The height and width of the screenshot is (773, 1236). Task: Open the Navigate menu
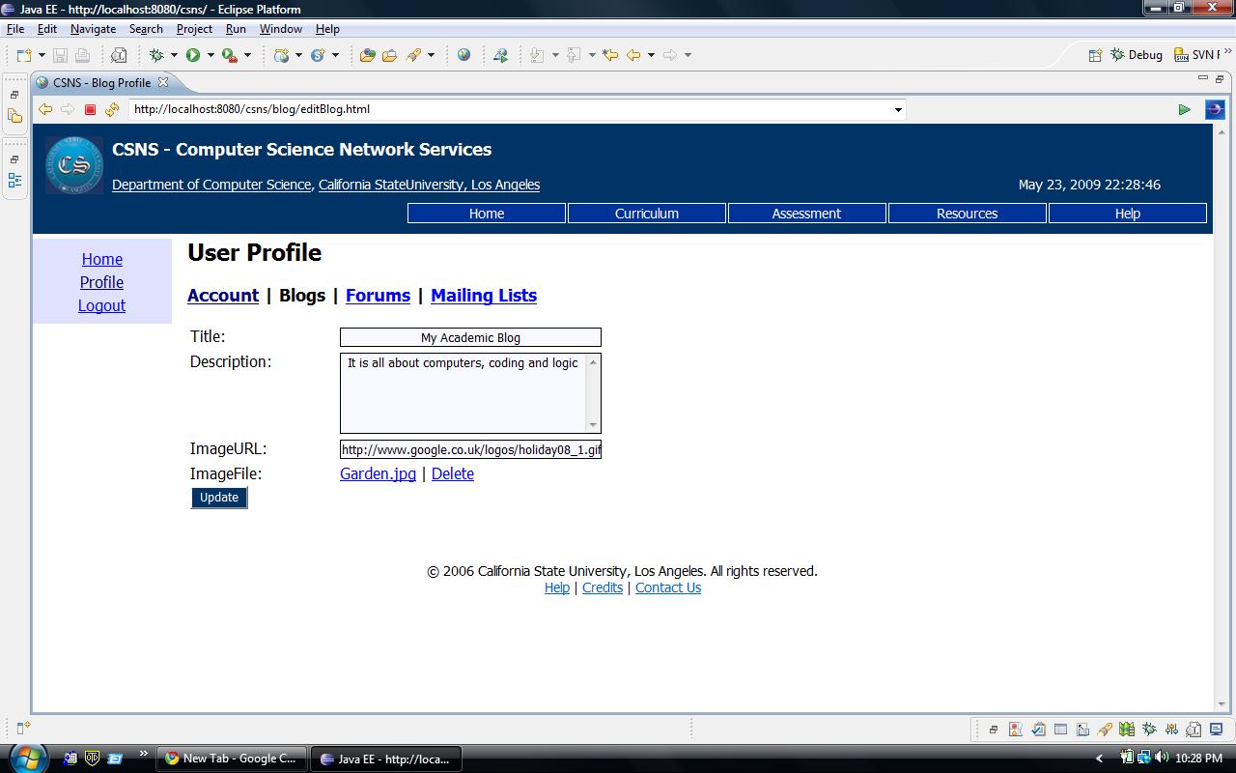tap(93, 29)
